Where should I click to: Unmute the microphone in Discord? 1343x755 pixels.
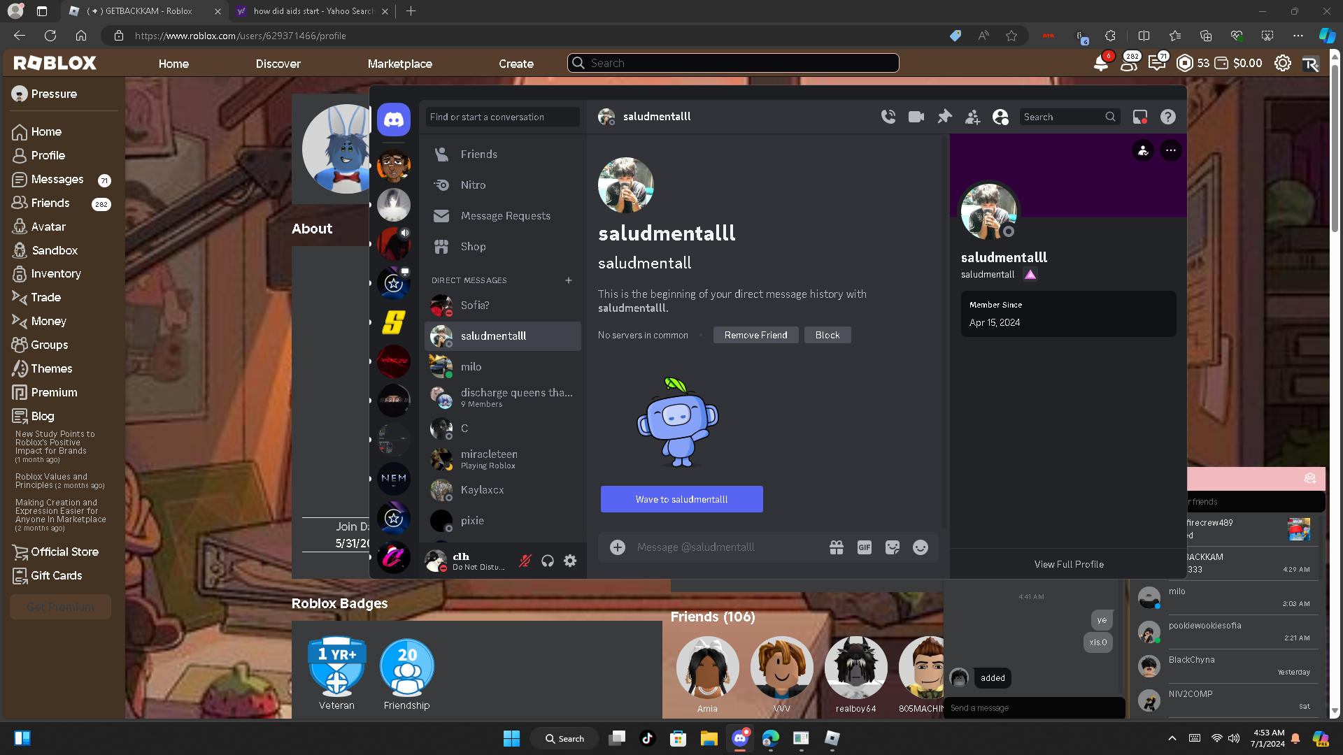click(525, 561)
